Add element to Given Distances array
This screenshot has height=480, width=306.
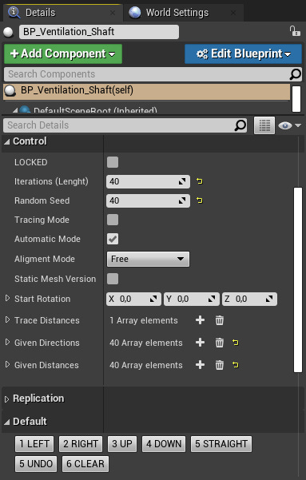[x=200, y=364]
